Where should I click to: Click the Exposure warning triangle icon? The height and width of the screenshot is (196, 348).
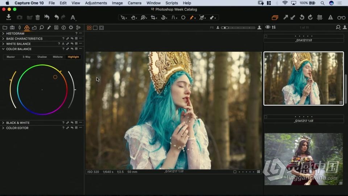tap(331, 17)
